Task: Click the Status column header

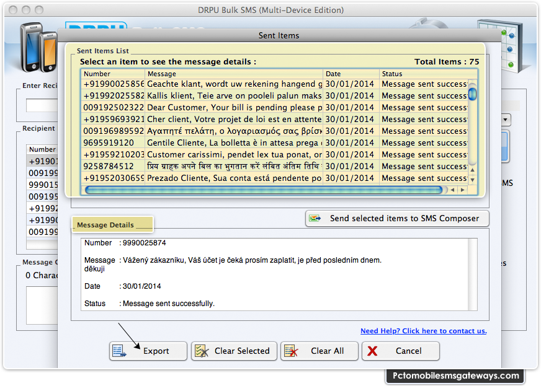Action: (x=428, y=74)
